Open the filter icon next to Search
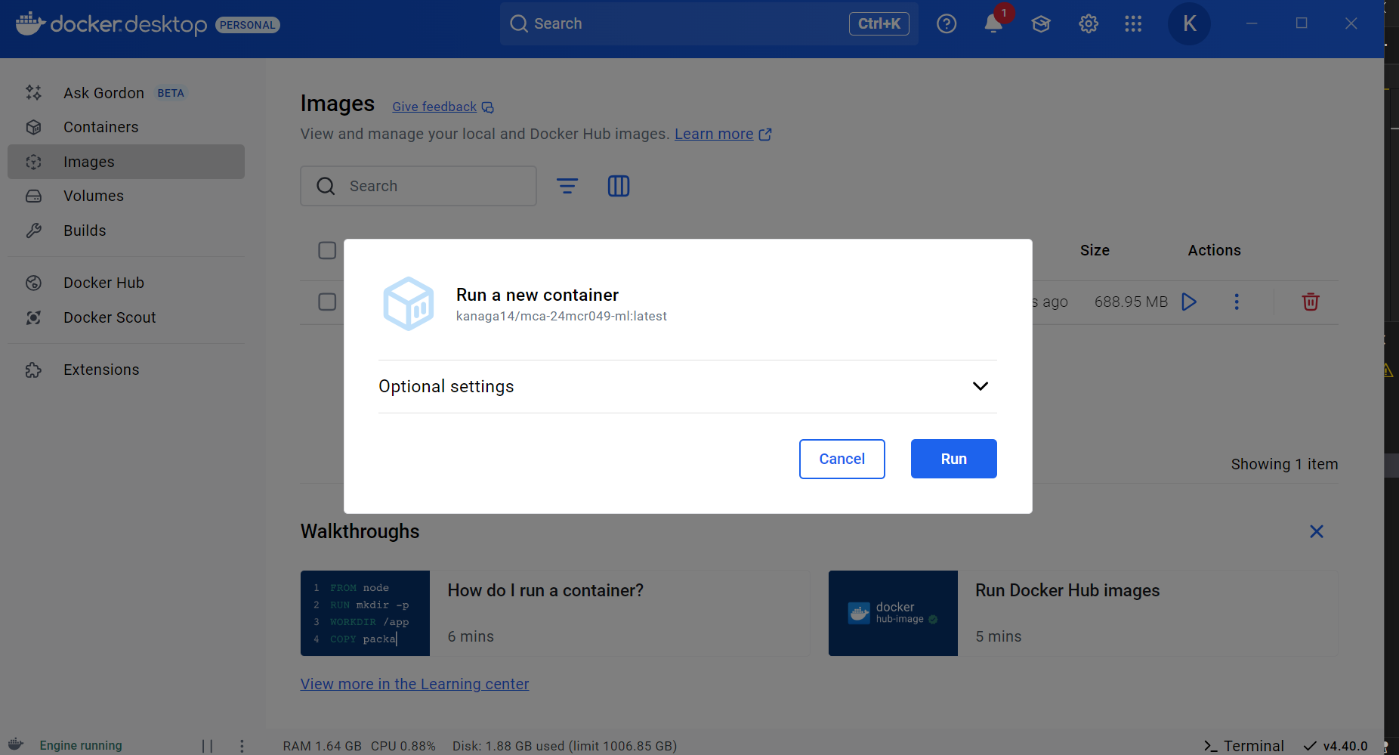This screenshot has width=1399, height=755. point(567,186)
